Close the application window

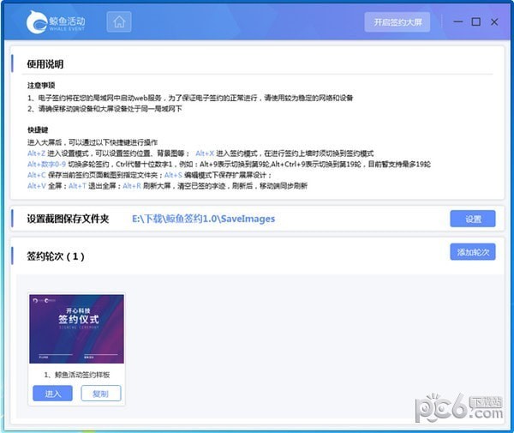pos(494,22)
